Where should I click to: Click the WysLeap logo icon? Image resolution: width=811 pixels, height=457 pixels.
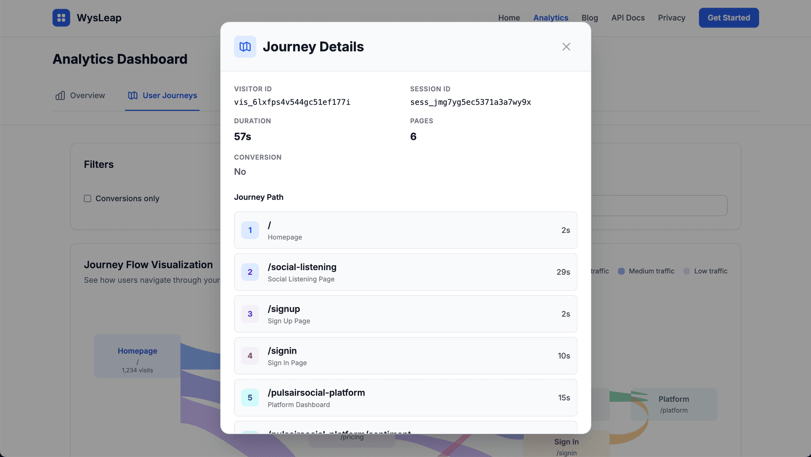pos(61,18)
